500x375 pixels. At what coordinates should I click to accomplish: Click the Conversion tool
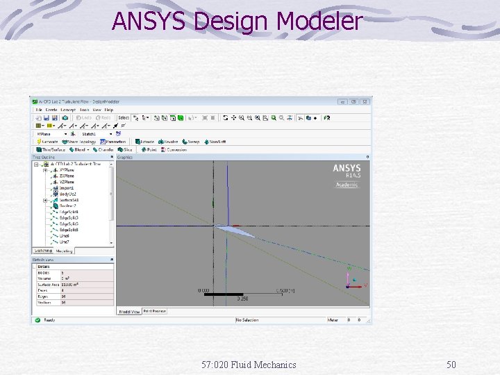[174, 149]
